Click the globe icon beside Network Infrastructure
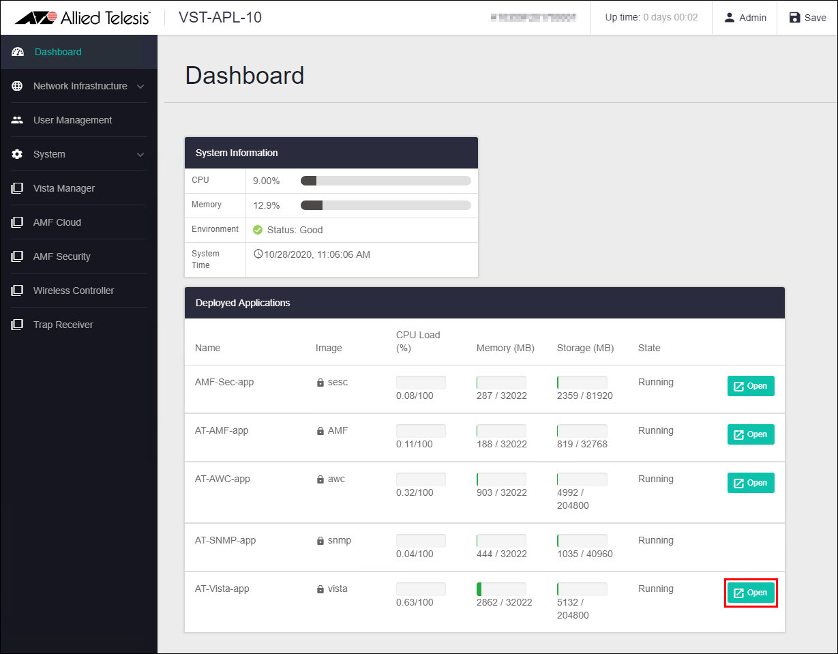The width and height of the screenshot is (838, 654). pos(18,86)
